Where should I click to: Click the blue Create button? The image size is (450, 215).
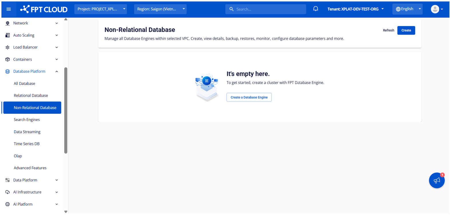point(406,30)
